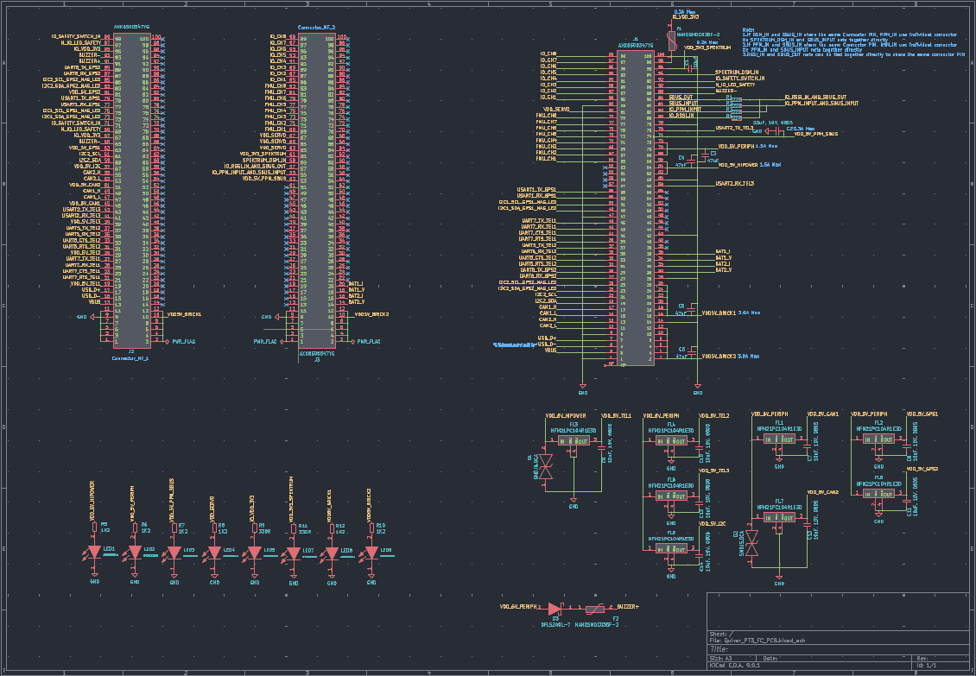Select the F2 fuse symbol

click(594, 608)
